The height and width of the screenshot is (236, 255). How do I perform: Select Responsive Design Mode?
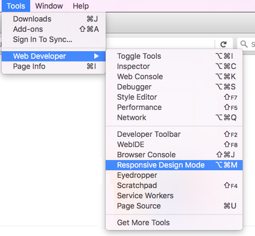(174, 165)
